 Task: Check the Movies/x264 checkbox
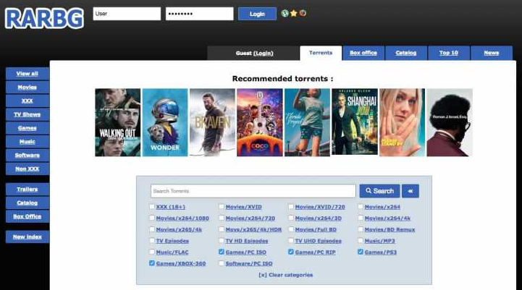click(x=361, y=207)
